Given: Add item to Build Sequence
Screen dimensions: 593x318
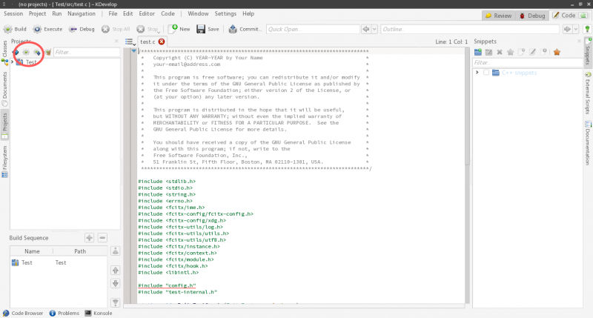Looking at the screenshot, I should tap(89, 238).
